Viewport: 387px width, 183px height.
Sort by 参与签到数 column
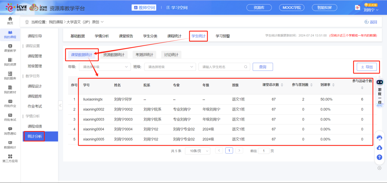point(311,85)
